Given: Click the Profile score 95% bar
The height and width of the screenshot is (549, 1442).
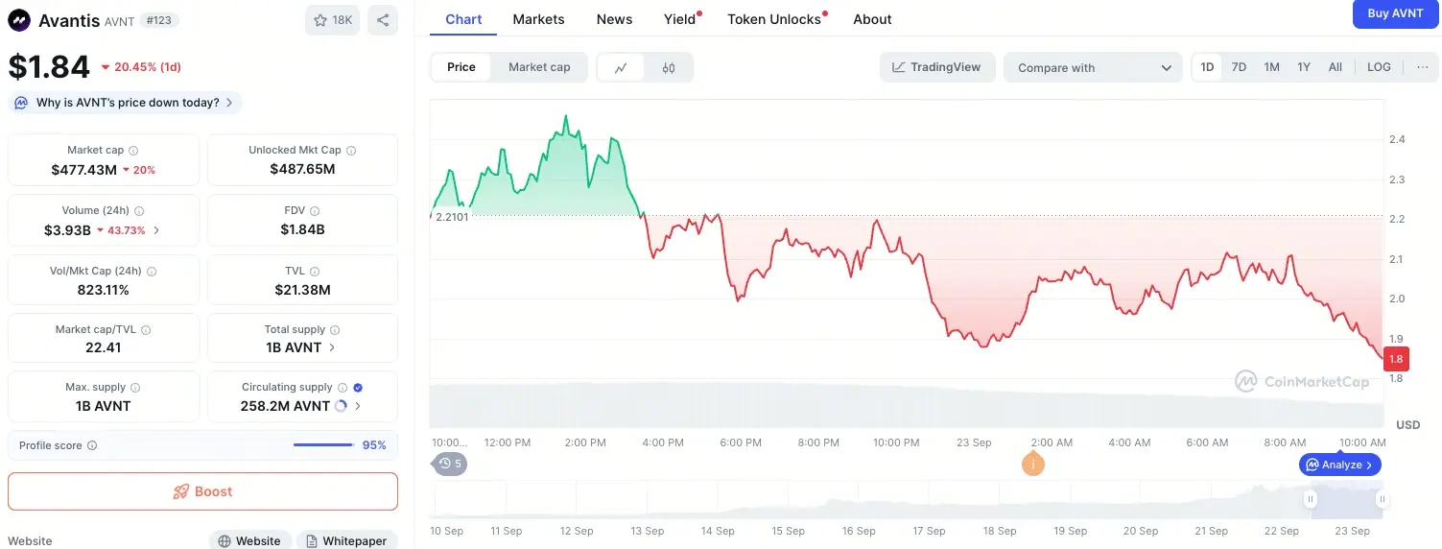Looking at the screenshot, I should 323,445.
